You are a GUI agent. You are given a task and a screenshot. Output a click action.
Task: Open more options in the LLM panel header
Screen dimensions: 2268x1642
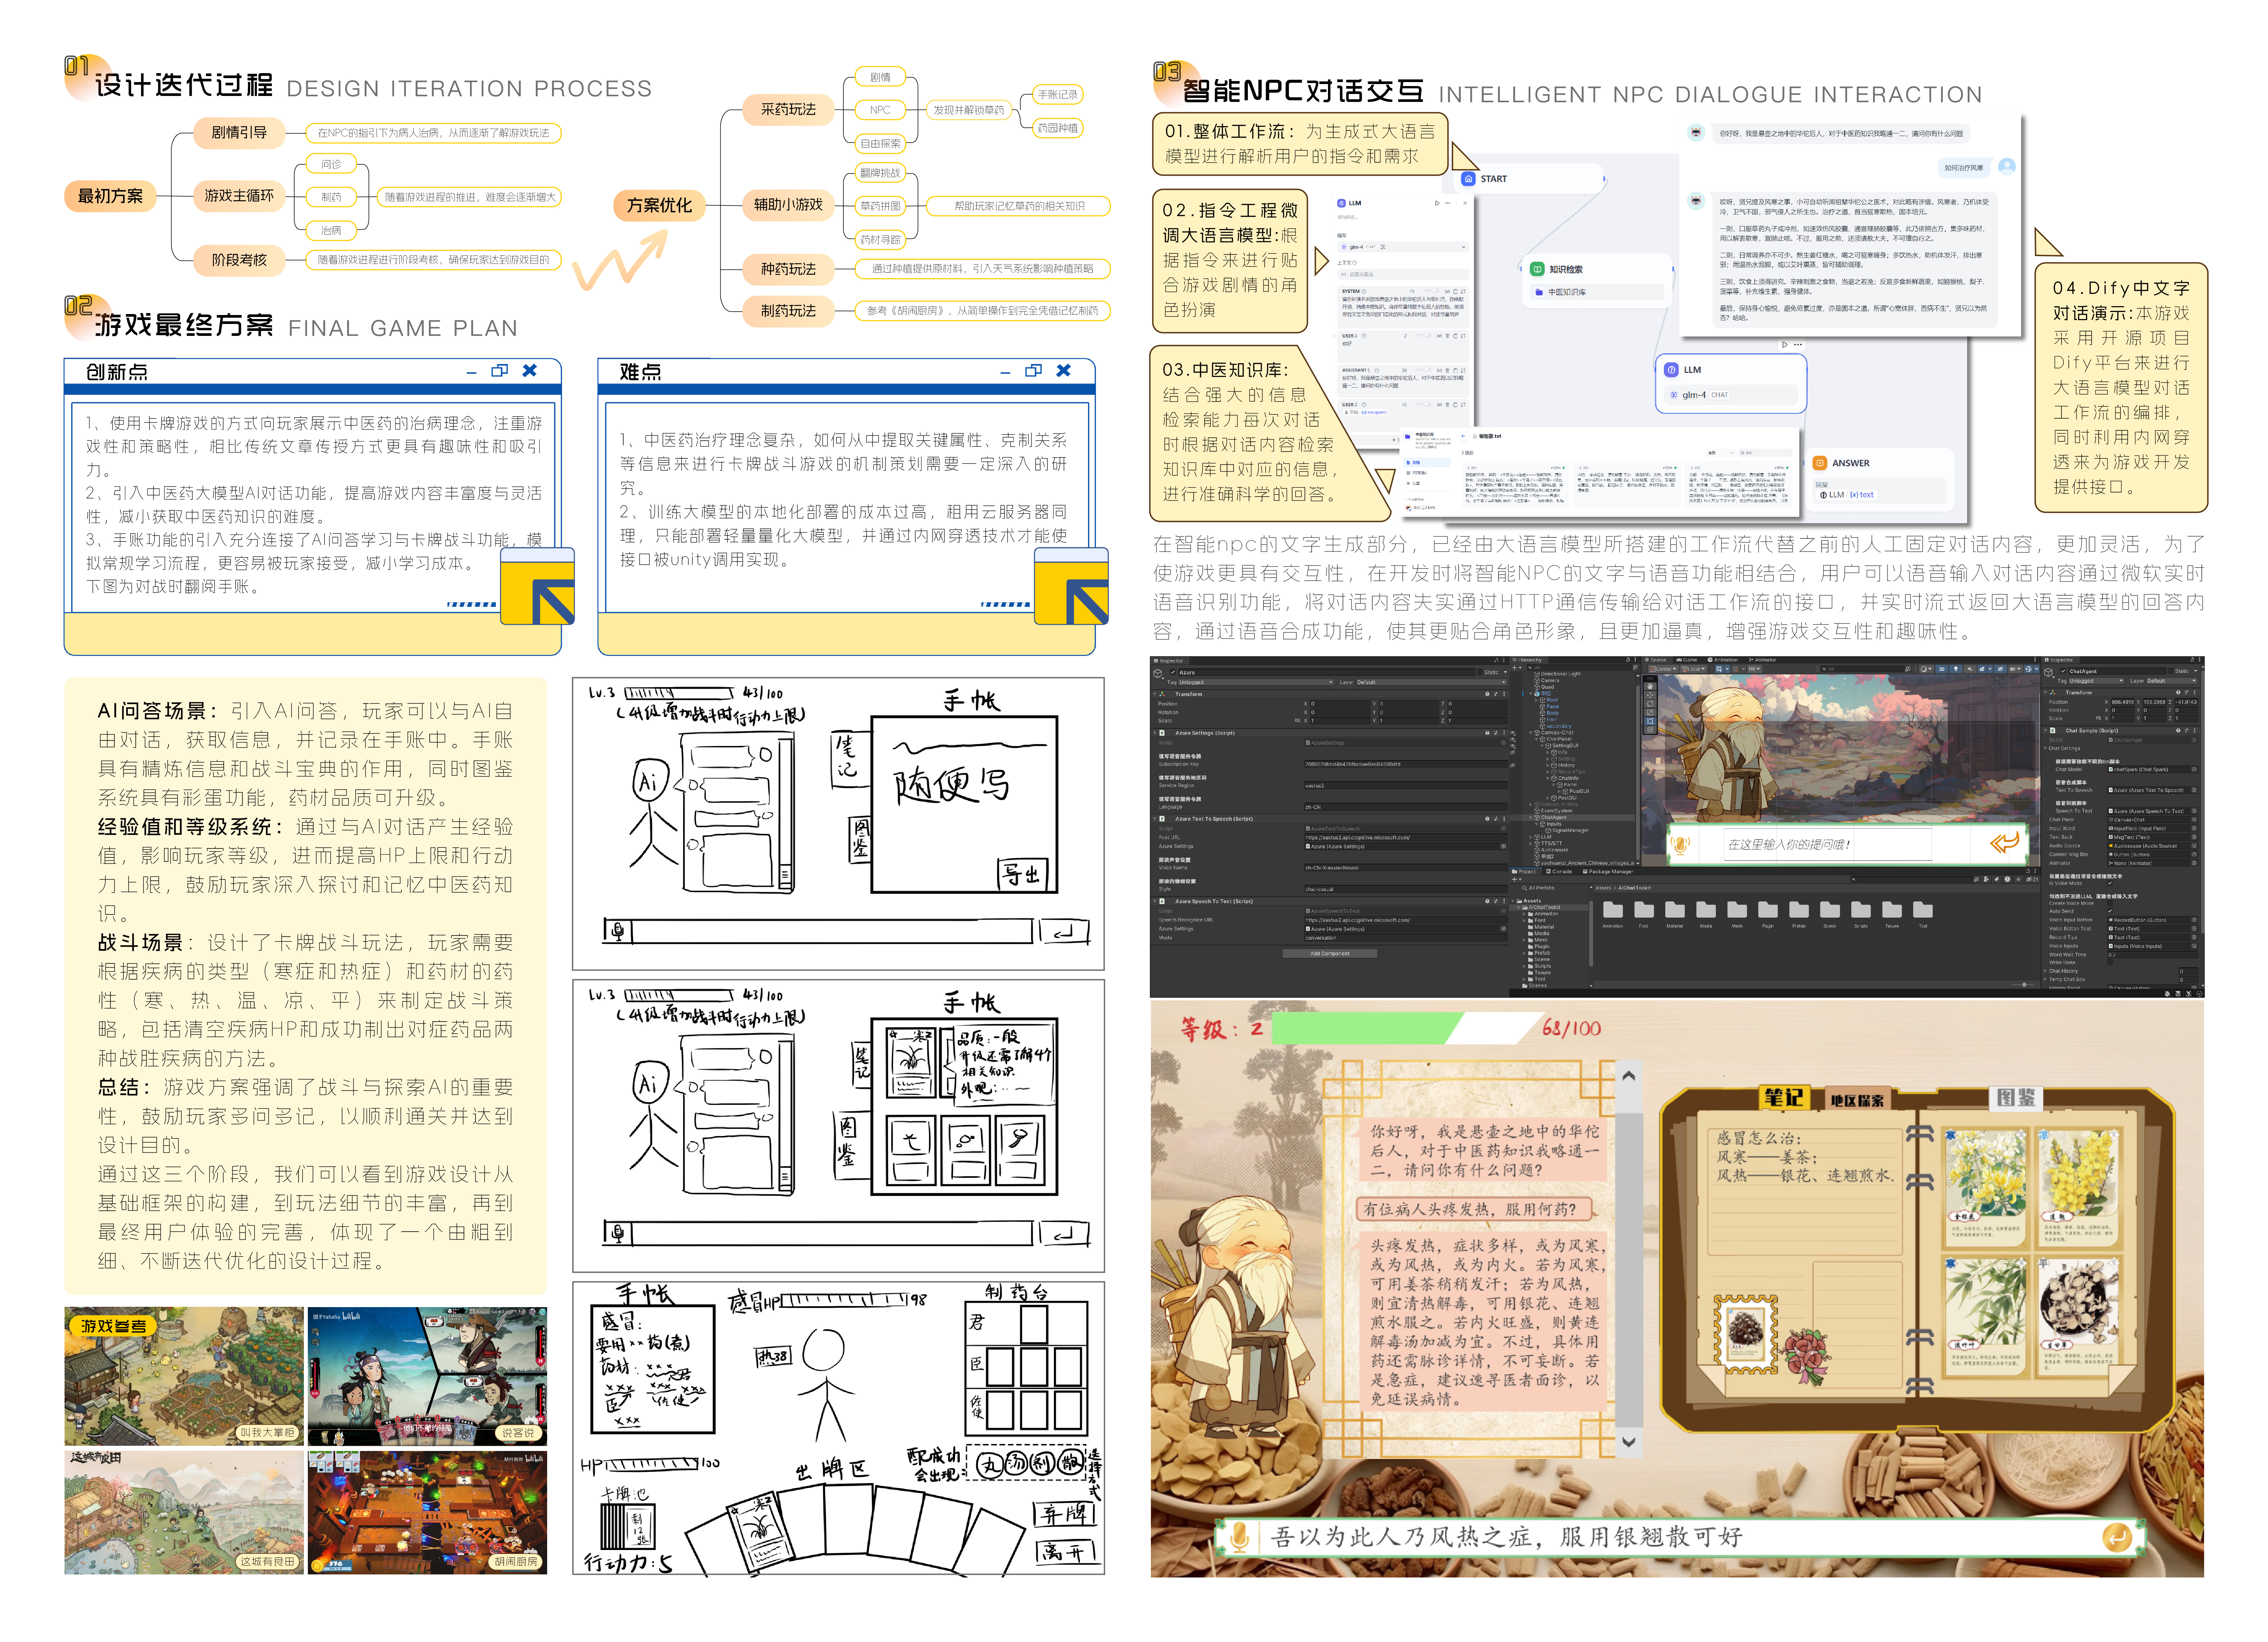[1448, 203]
